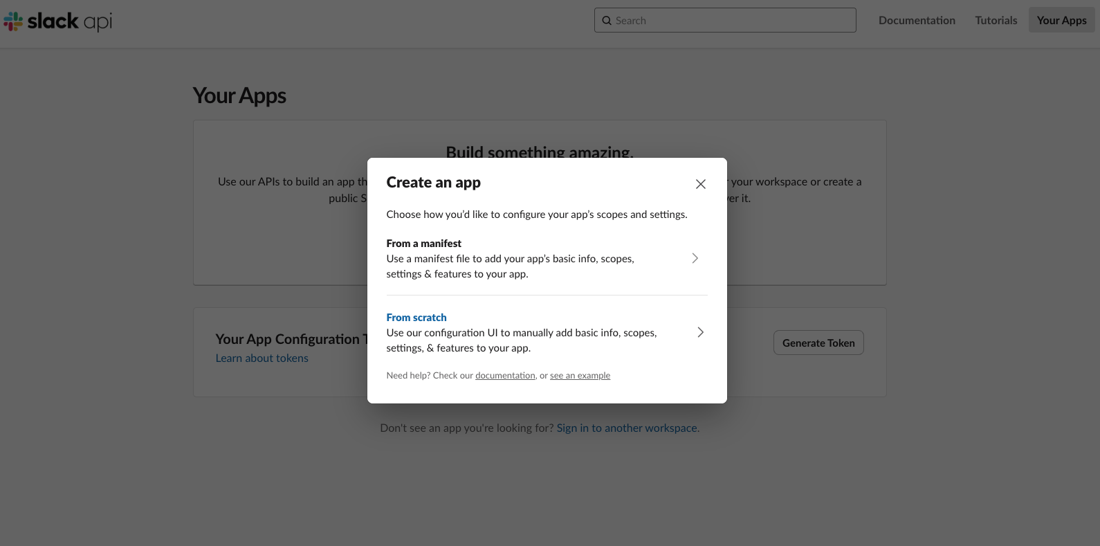Screen dimensions: 1100x546
Task: Open the documentation help link
Action: tap(505, 376)
